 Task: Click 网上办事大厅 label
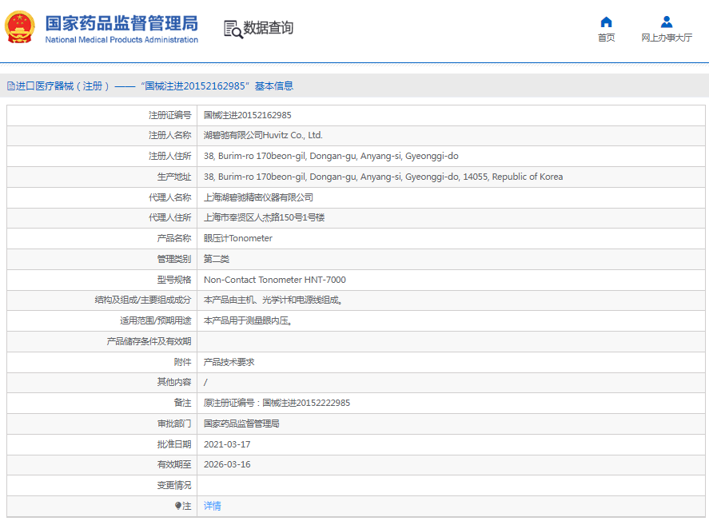(x=667, y=38)
